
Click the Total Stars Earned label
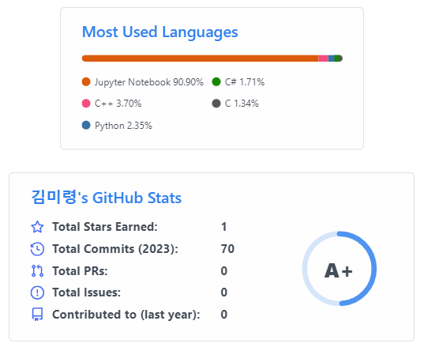coord(105,227)
